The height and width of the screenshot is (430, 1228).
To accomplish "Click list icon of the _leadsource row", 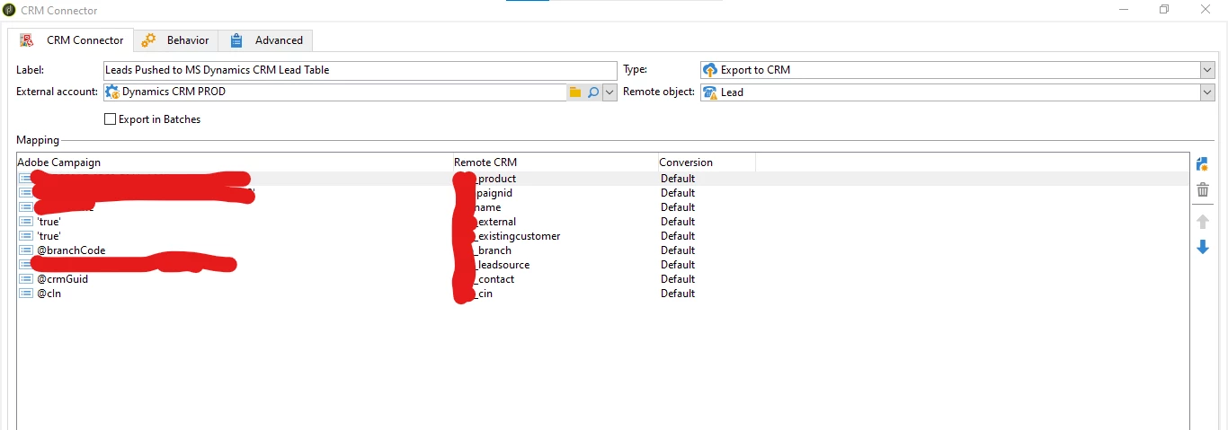I will click(x=25, y=265).
